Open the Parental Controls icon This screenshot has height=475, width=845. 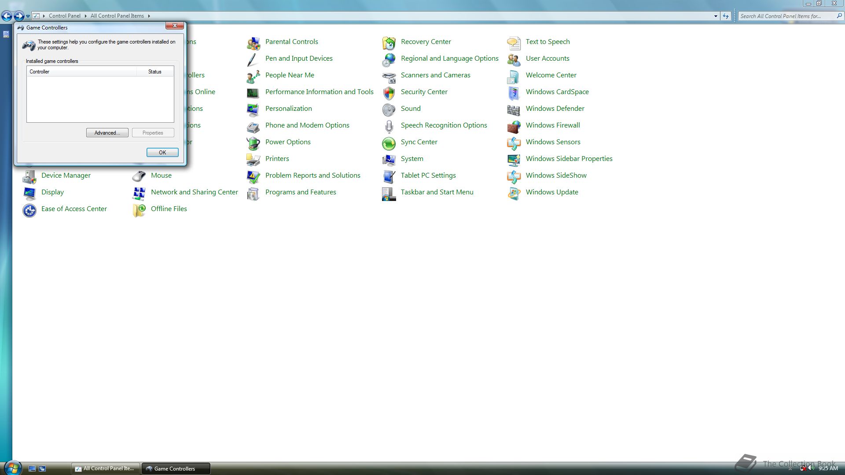tap(253, 43)
